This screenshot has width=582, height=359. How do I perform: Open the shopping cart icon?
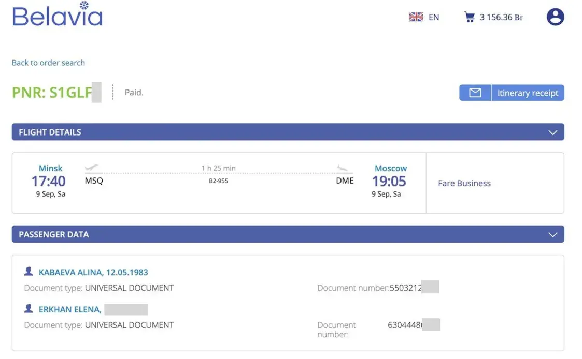pyautogui.click(x=469, y=17)
